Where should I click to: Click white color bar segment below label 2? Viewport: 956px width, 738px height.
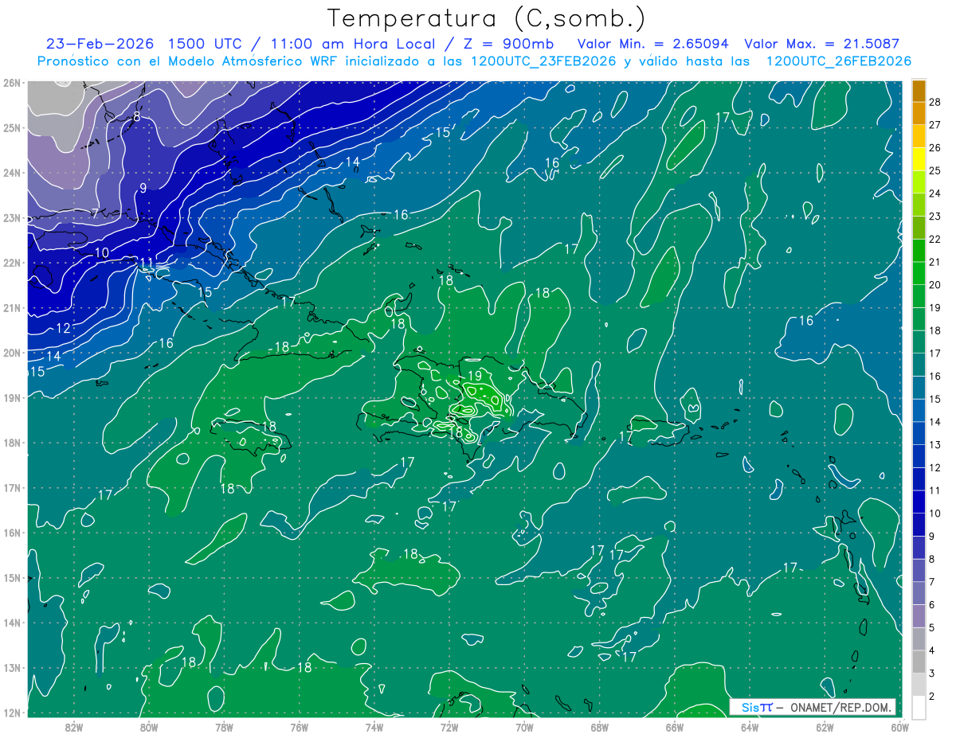coord(919,707)
